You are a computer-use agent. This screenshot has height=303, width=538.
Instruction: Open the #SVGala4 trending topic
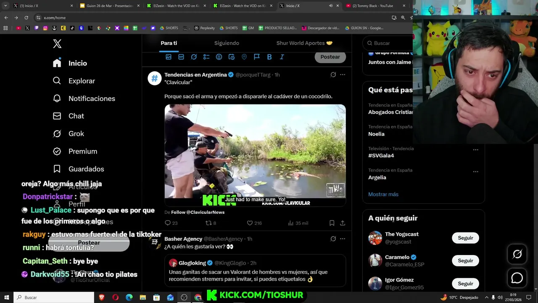pyautogui.click(x=381, y=156)
